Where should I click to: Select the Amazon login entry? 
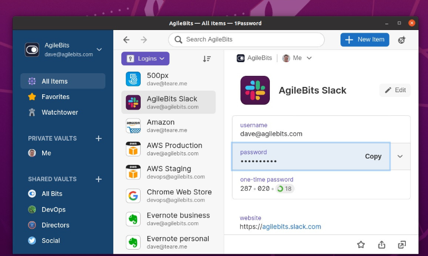point(169,126)
